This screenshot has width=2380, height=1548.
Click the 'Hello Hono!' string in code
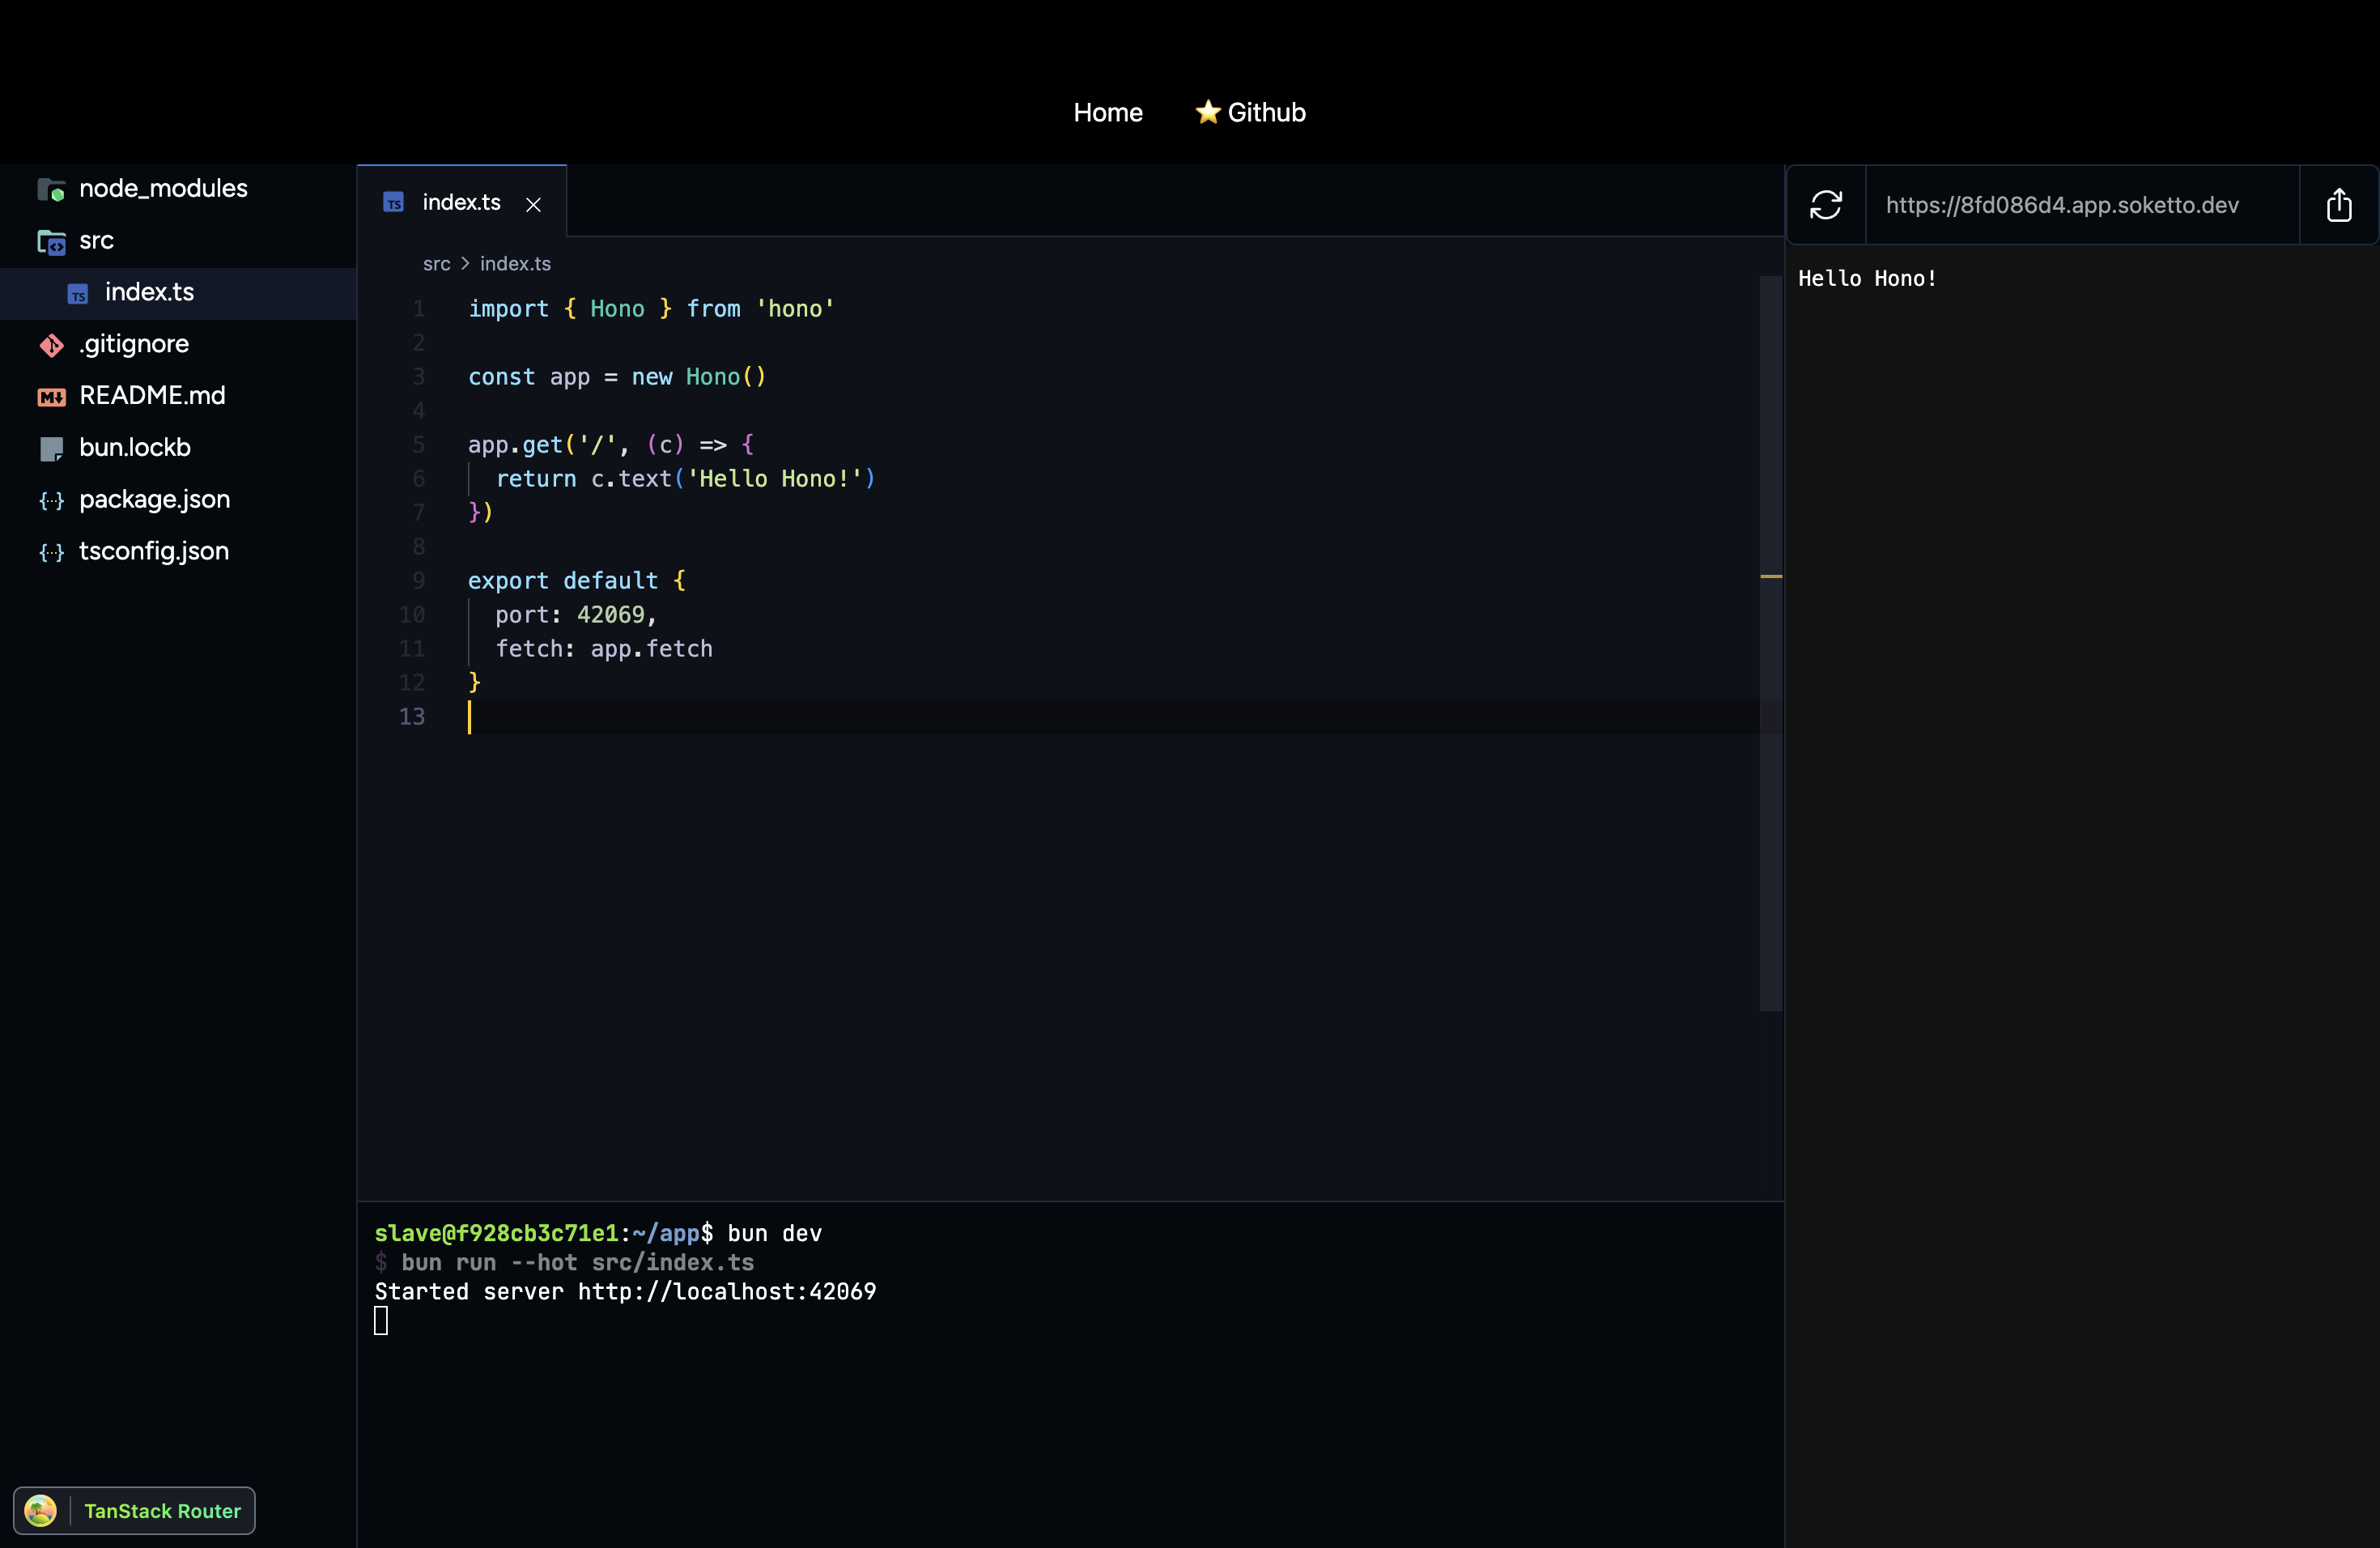click(775, 479)
